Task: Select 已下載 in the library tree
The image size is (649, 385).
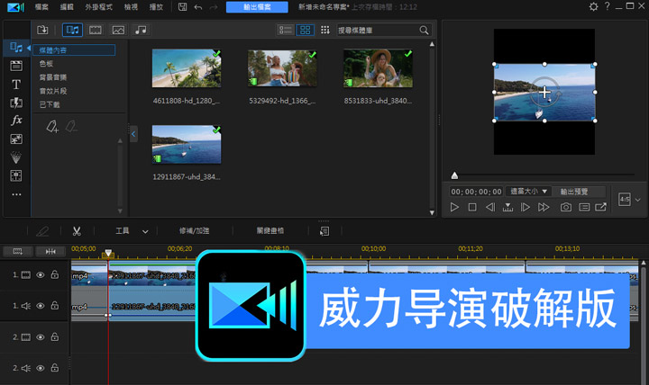Action: click(x=50, y=104)
